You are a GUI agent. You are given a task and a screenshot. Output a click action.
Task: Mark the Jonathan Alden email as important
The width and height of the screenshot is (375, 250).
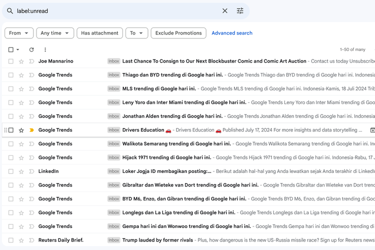tap(31, 116)
